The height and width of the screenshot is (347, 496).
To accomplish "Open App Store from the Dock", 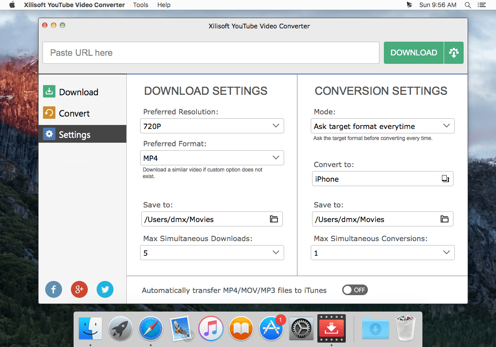I will (x=271, y=329).
